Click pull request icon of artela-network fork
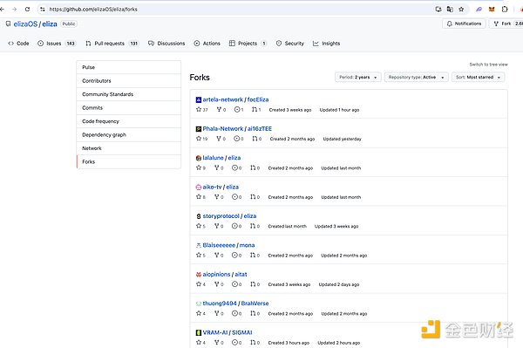Image resolution: width=523 pixels, height=348 pixels. coord(255,109)
